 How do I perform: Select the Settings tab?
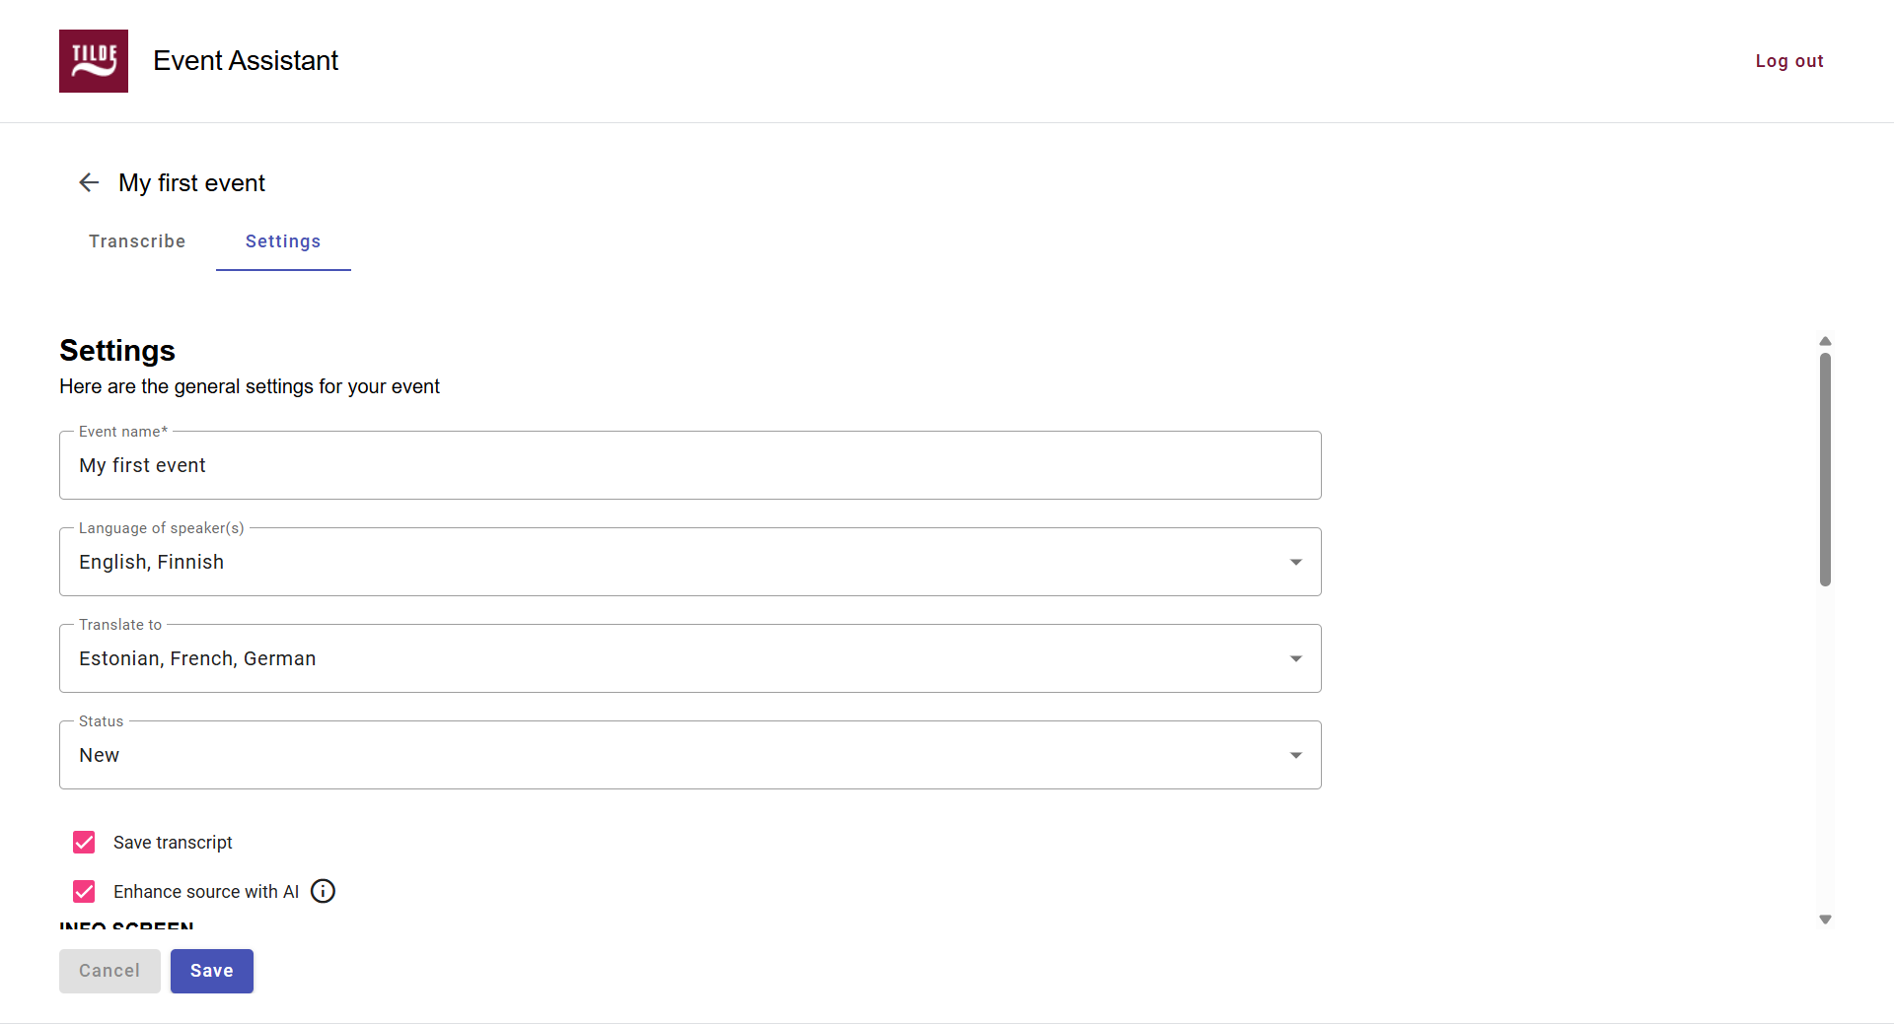283,241
